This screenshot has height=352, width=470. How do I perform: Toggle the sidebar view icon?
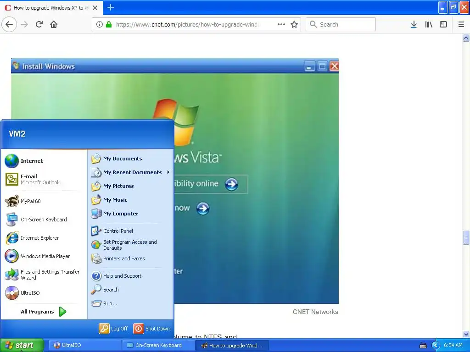click(x=443, y=24)
